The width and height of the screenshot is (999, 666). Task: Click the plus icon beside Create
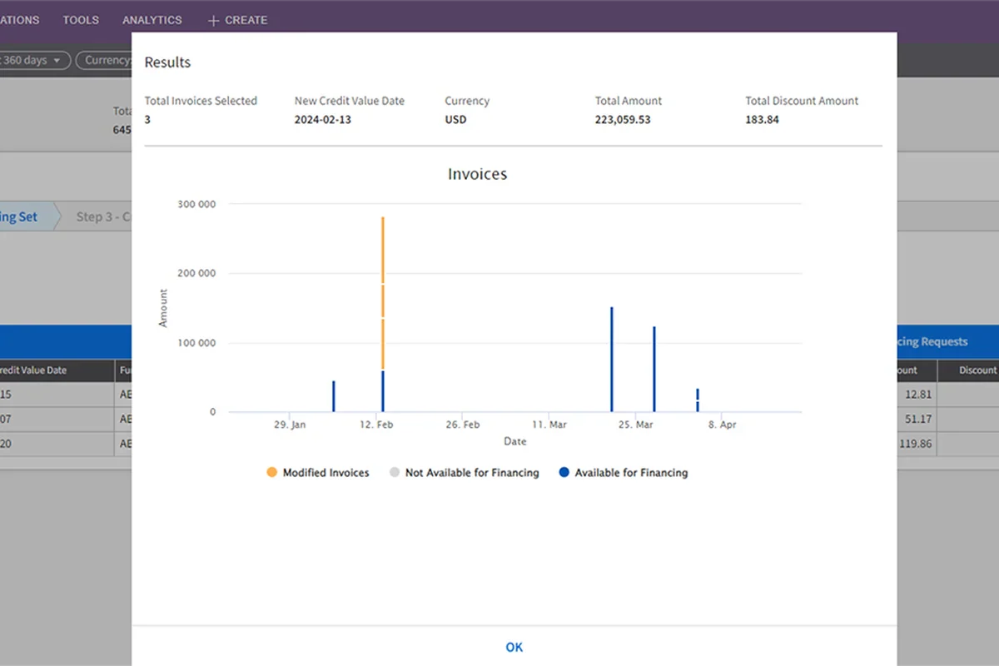tap(213, 20)
